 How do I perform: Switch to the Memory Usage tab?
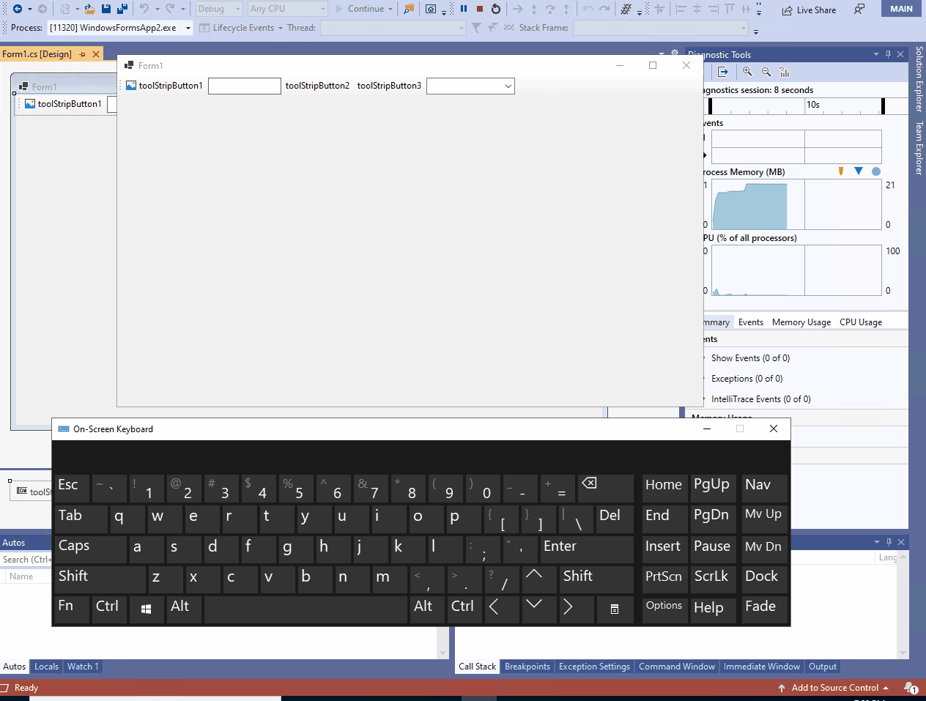click(801, 322)
